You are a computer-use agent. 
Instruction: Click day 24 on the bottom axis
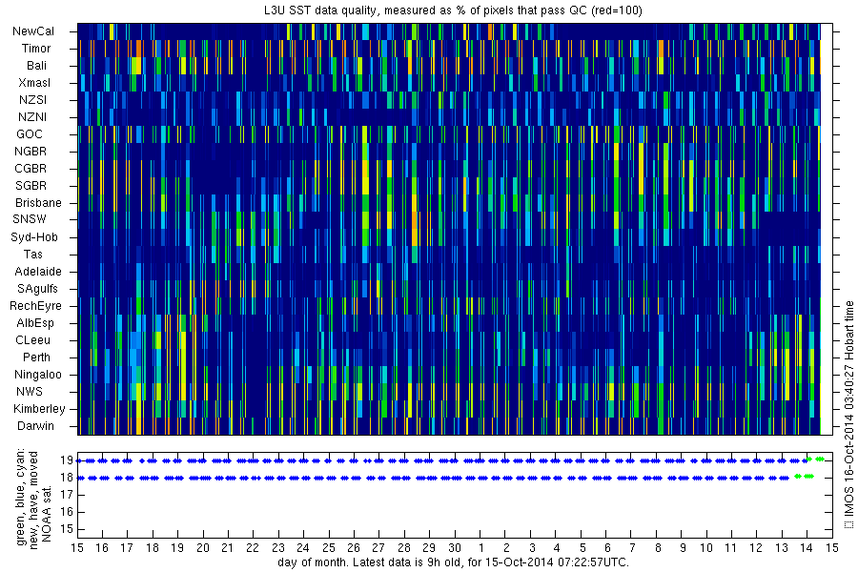click(303, 548)
